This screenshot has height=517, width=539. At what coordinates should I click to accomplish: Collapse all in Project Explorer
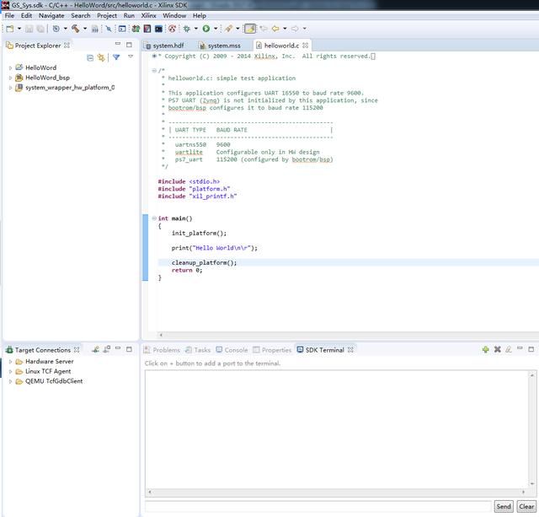(90, 57)
